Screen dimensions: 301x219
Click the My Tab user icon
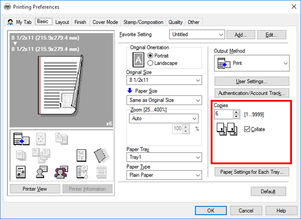pos(10,22)
